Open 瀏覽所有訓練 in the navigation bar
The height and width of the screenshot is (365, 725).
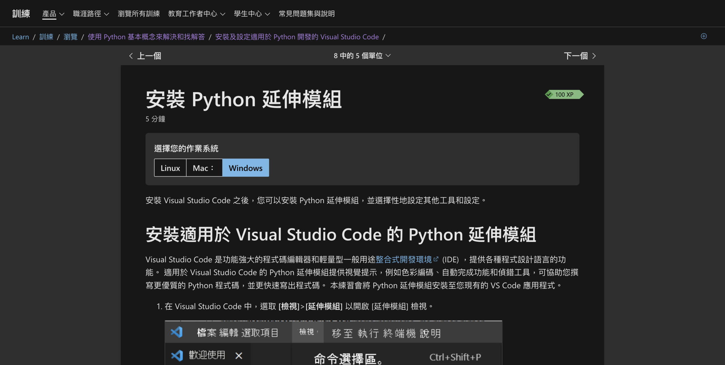coord(139,14)
